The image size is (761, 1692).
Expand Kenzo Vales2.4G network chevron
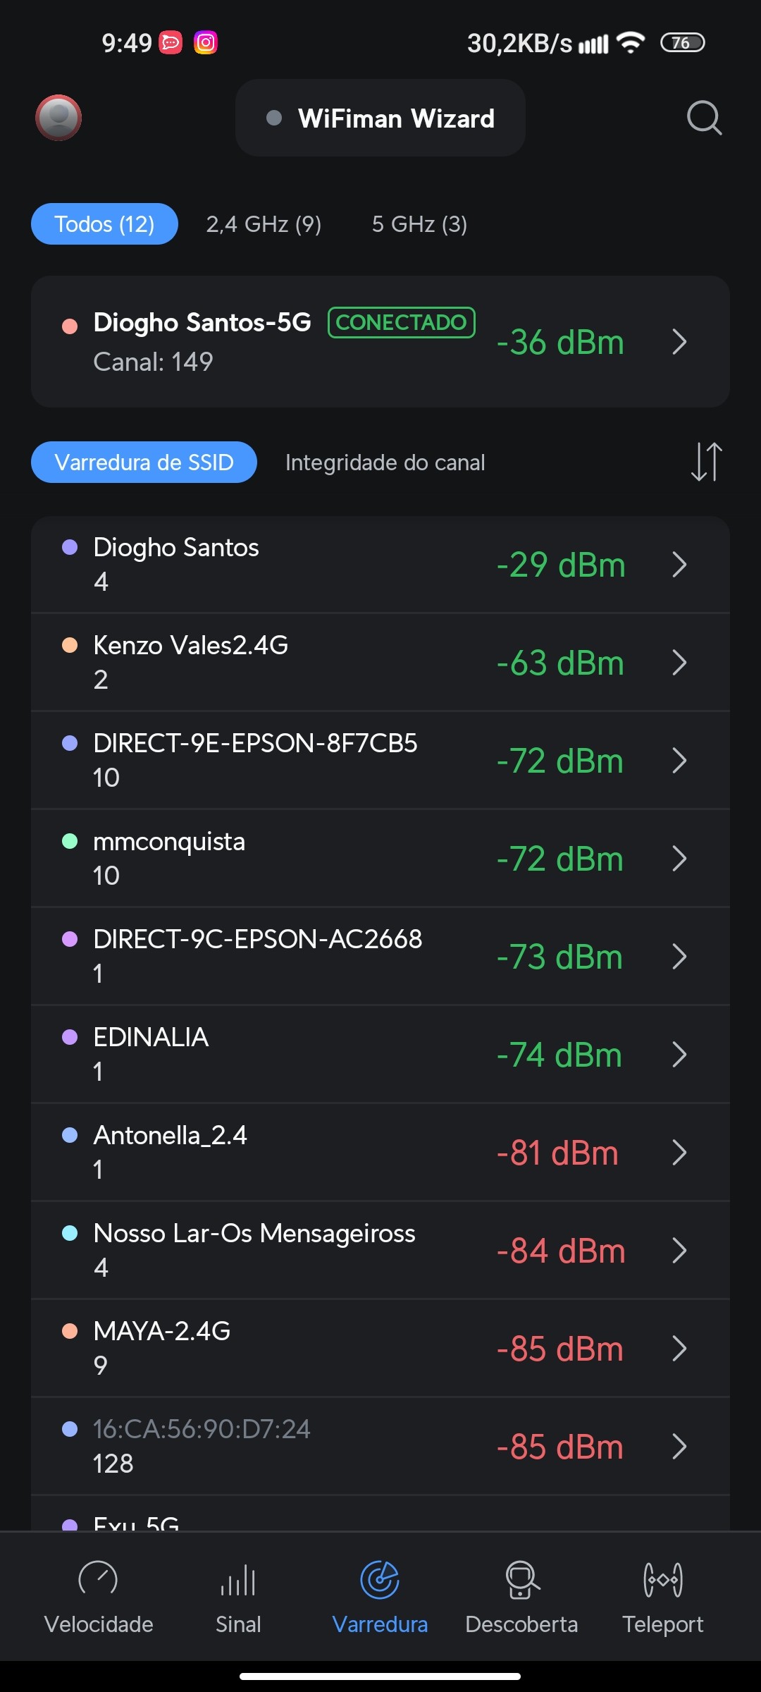[x=679, y=663]
